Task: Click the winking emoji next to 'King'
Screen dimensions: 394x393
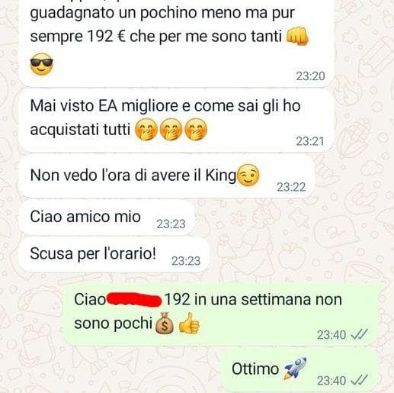Action: (248, 176)
